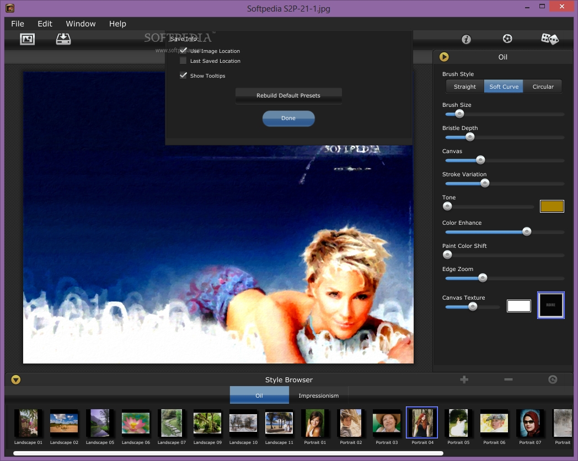Click the Stroke Variation slider handle
Screen dimensions: 578x461
pyautogui.click(x=485, y=183)
